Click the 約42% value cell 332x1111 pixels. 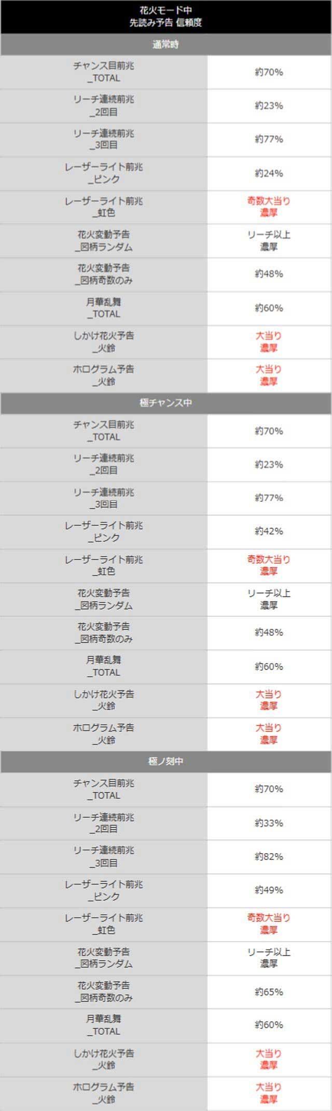269,531
